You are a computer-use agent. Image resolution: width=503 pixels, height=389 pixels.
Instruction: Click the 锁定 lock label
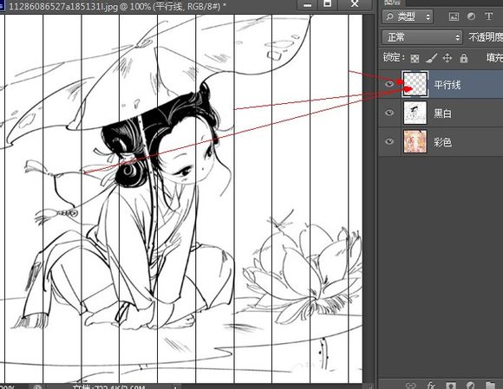(394, 58)
